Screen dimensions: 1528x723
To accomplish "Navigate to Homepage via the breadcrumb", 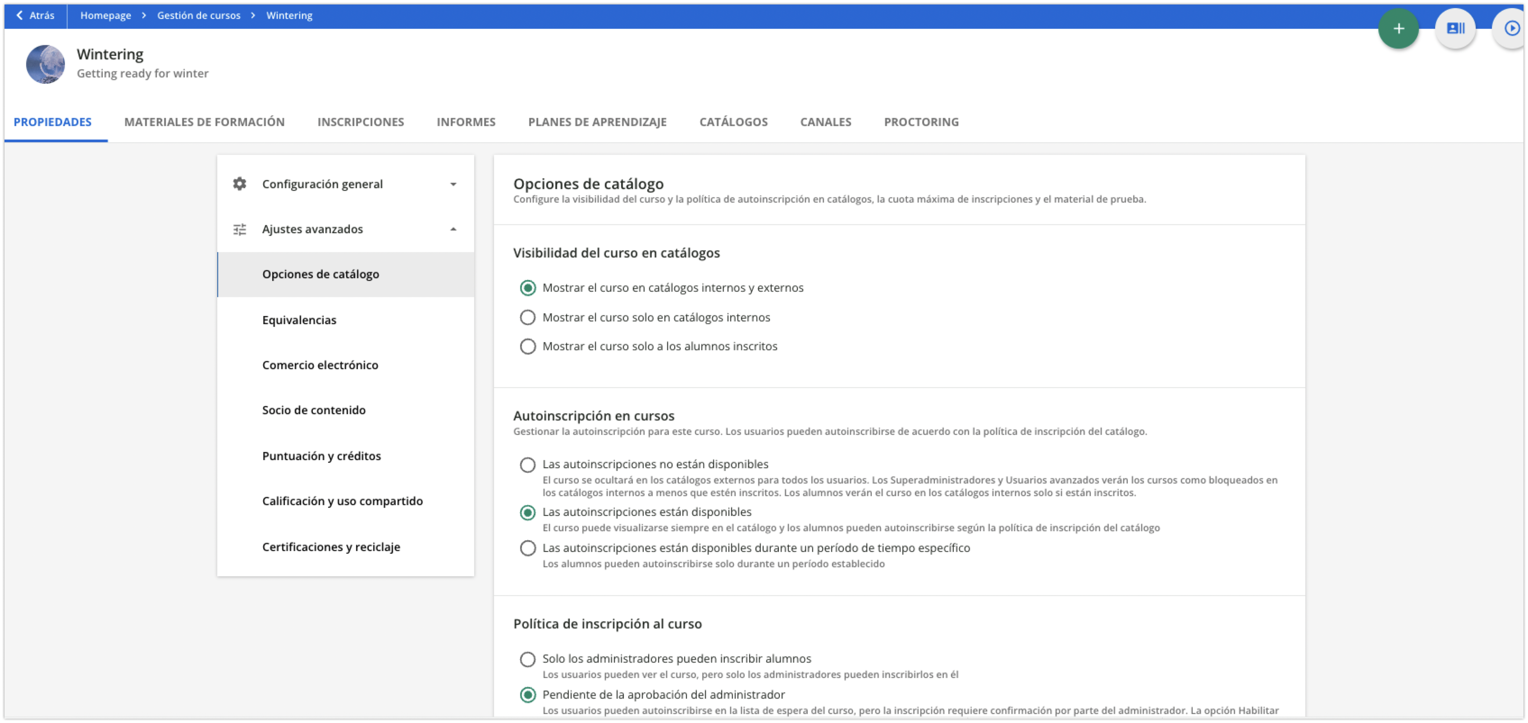I will (105, 15).
